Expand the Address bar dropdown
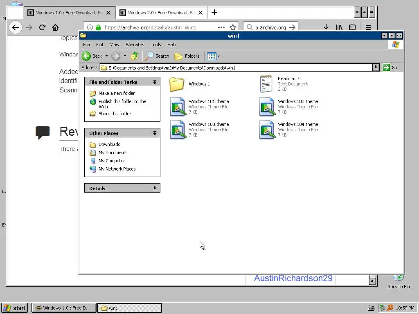This screenshot has width=419, height=314. [x=376, y=67]
